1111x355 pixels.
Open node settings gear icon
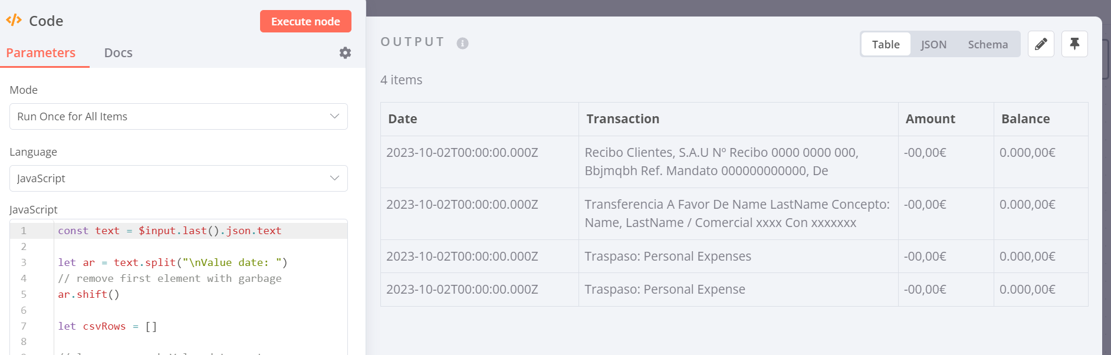coord(345,53)
